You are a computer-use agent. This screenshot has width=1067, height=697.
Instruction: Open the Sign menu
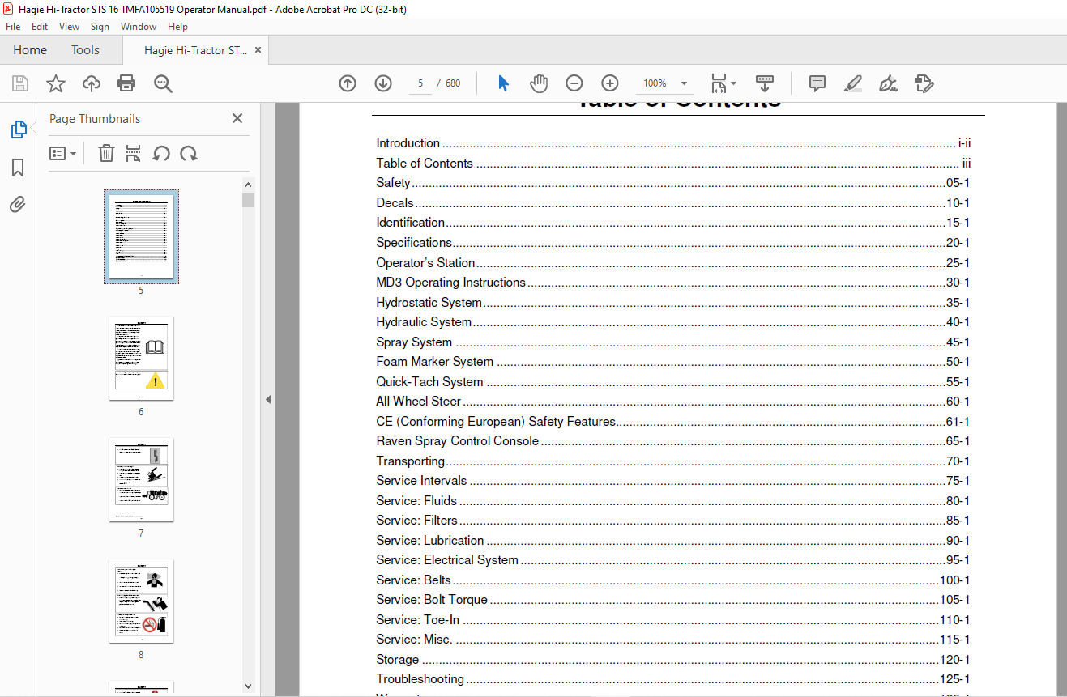point(100,27)
